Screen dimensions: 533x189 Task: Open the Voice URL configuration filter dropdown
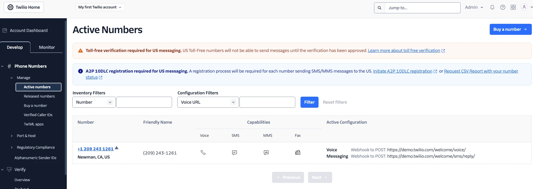(208, 102)
